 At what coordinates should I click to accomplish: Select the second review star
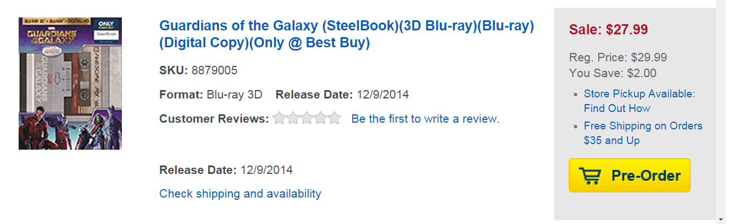coord(293,118)
